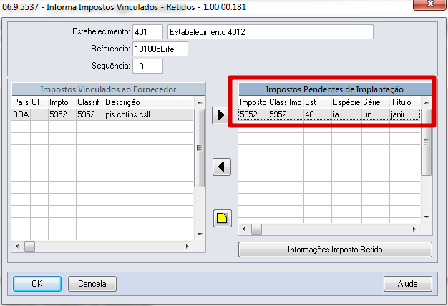Click the Cancela button

[92, 284]
